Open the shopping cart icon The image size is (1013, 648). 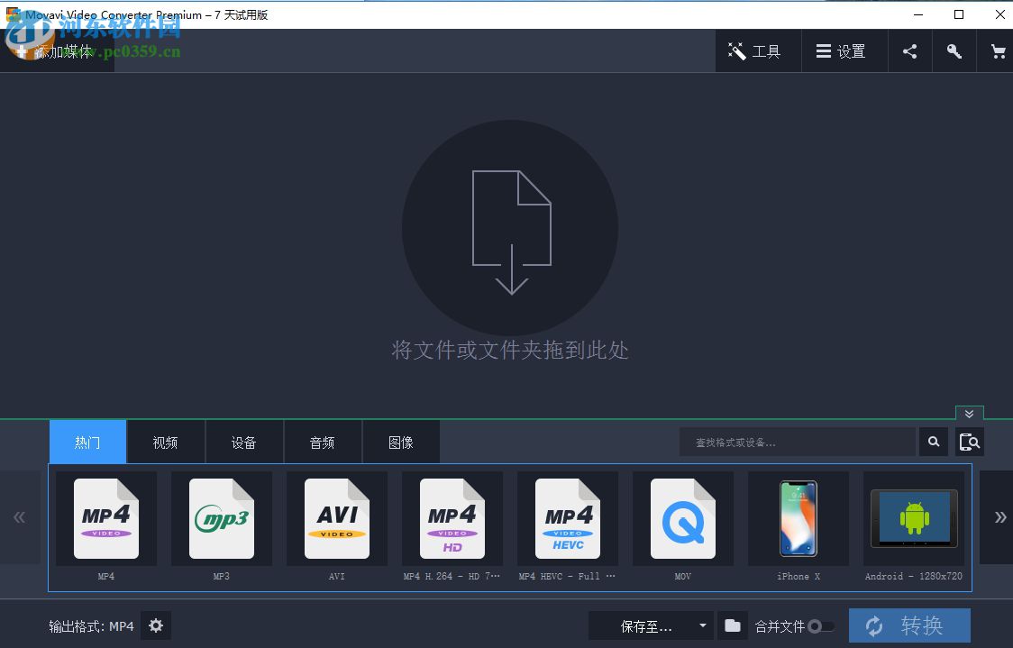(x=998, y=51)
